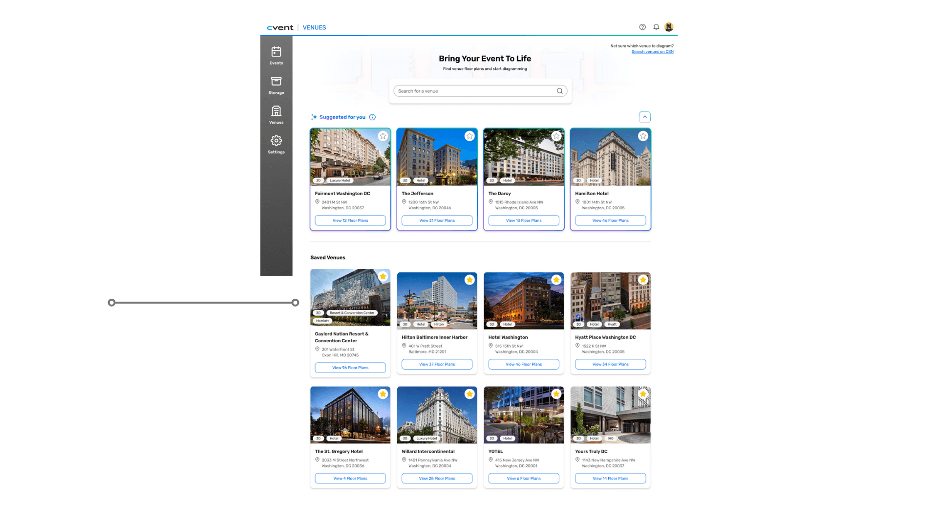View 21 Floor Plans for The Jefferson
The width and height of the screenshot is (938, 528).
[437, 220]
